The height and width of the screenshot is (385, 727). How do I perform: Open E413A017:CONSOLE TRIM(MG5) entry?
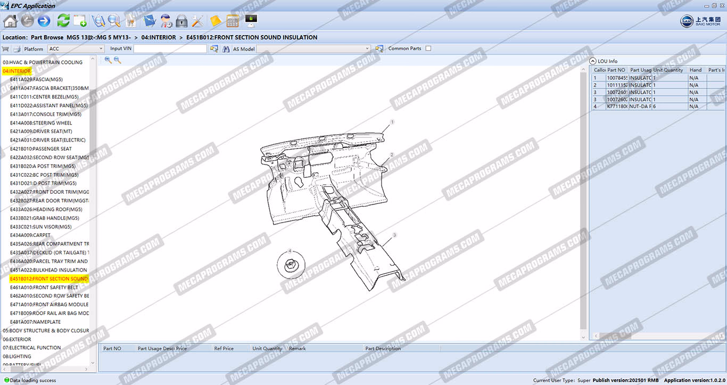[46, 114]
